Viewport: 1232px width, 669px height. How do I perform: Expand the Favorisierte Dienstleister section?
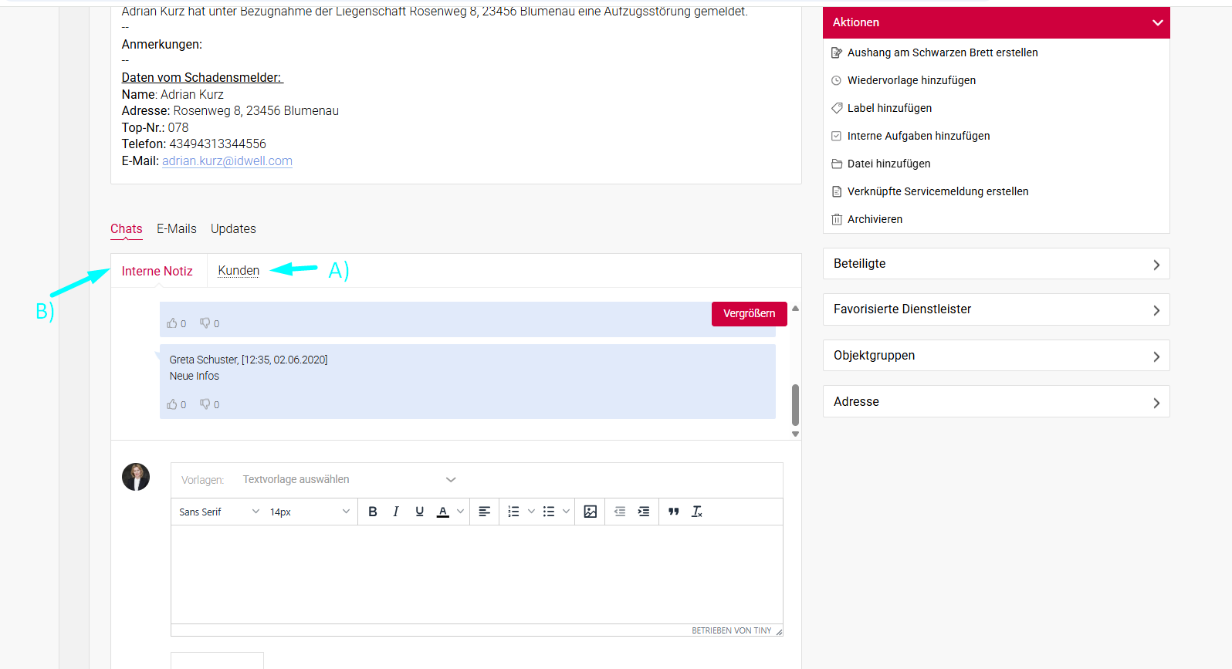click(x=997, y=309)
